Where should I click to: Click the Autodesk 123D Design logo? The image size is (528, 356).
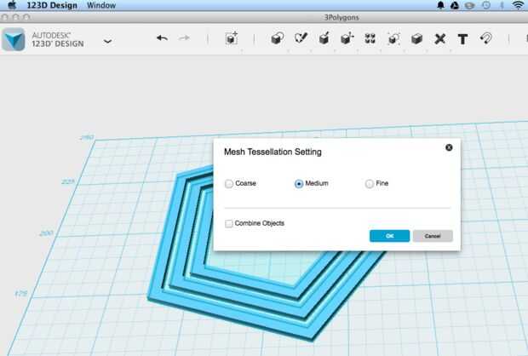pos(14,40)
